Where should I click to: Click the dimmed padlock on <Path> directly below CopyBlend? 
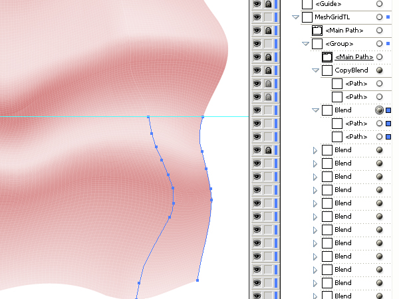pyautogui.click(x=268, y=84)
